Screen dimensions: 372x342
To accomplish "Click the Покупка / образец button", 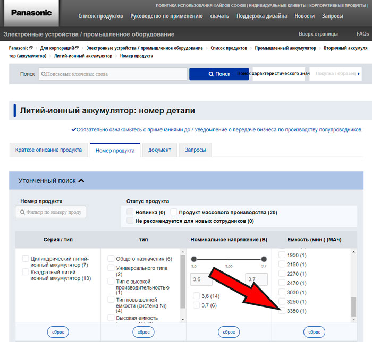I will [x=335, y=74].
